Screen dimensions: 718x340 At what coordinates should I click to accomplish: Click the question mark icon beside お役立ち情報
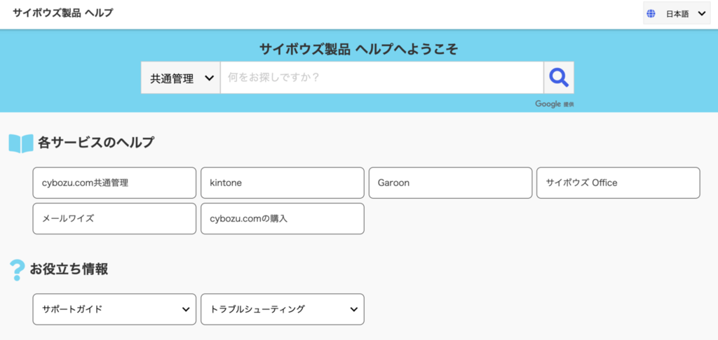pos(17,270)
